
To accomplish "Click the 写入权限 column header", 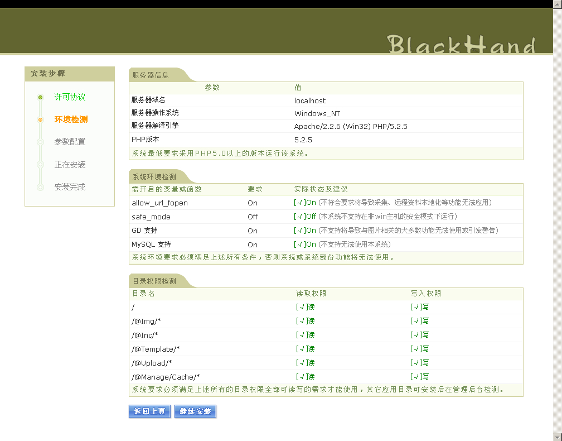I will click(x=426, y=294).
